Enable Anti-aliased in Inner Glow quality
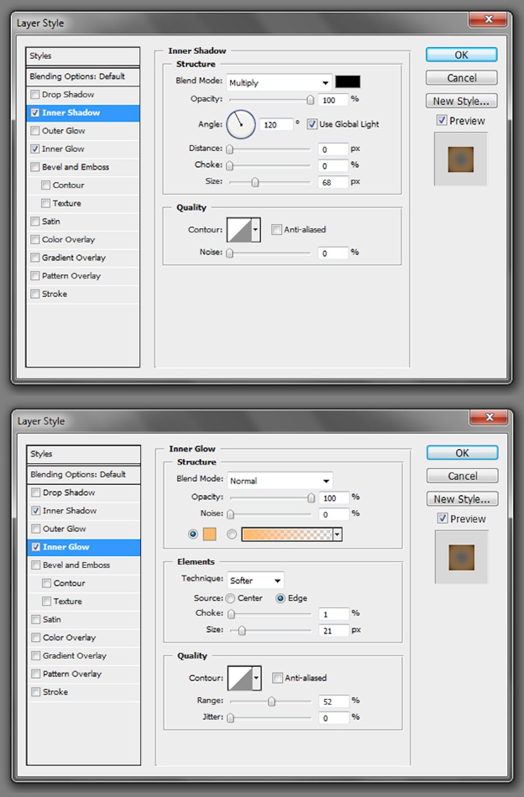 click(x=277, y=678)
